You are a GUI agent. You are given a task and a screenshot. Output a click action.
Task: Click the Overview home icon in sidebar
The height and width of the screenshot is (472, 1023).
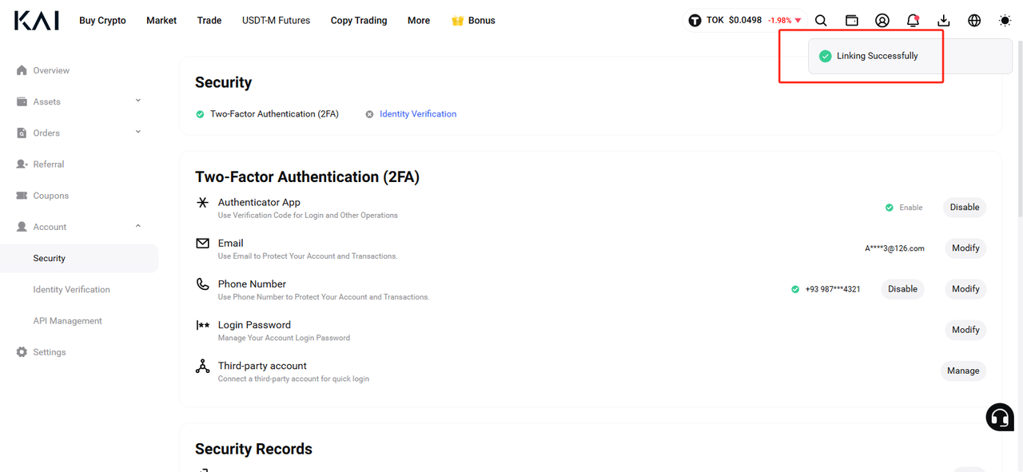[x=22, y=70]
